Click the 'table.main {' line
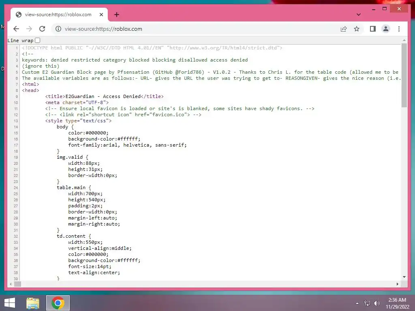Image resolution: width=415 pixels, height=311 pixels. point(74,187)
